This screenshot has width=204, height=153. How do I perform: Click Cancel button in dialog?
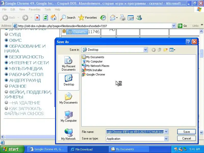(186, 138)
